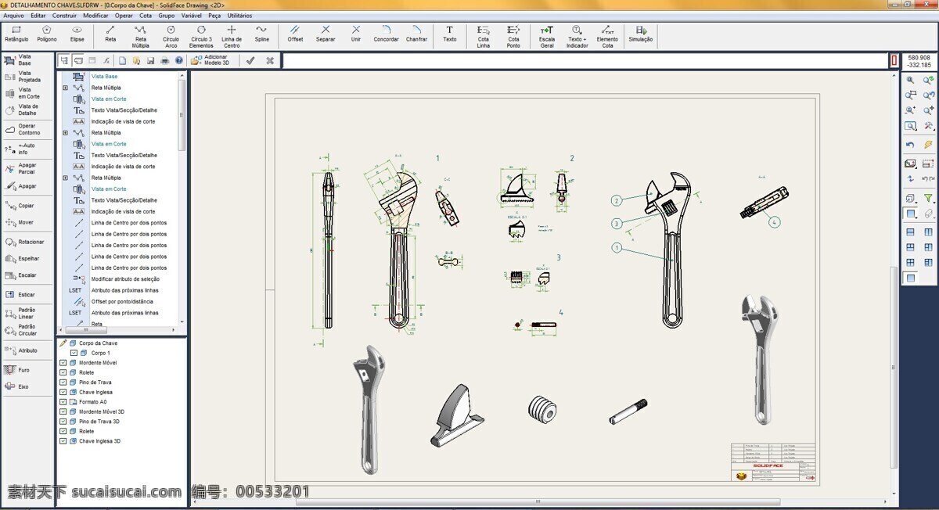
Task: Open the Modificar menu
Action: (95, 16)
